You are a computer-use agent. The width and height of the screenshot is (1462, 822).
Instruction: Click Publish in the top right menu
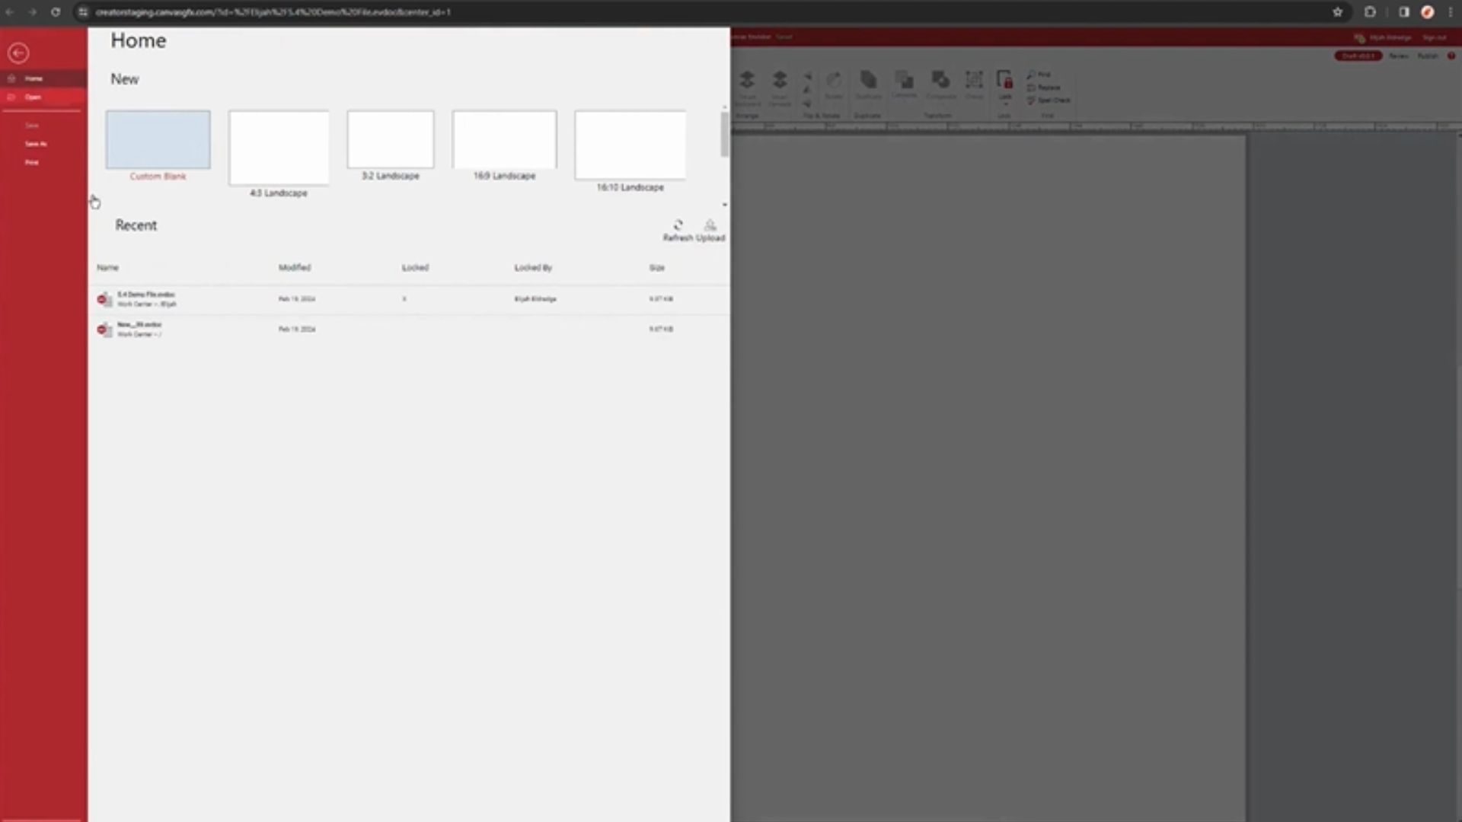[1426, 56]
